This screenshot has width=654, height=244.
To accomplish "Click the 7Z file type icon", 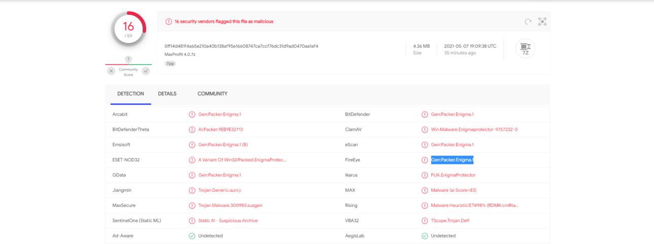I will point(525,48).
